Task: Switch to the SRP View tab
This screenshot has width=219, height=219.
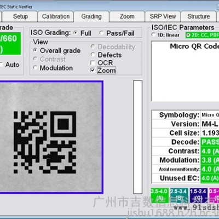Action: coord(163,16)
